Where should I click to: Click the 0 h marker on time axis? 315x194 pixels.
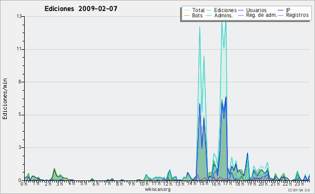[x=24, y=184]
